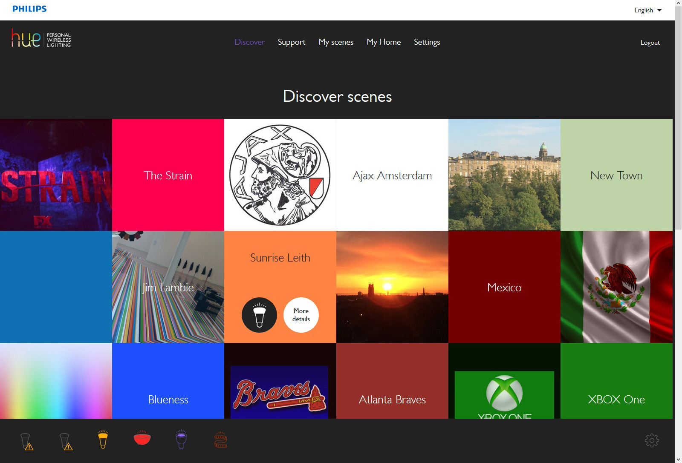Select the orange LightStrip icon

point(220,440)
